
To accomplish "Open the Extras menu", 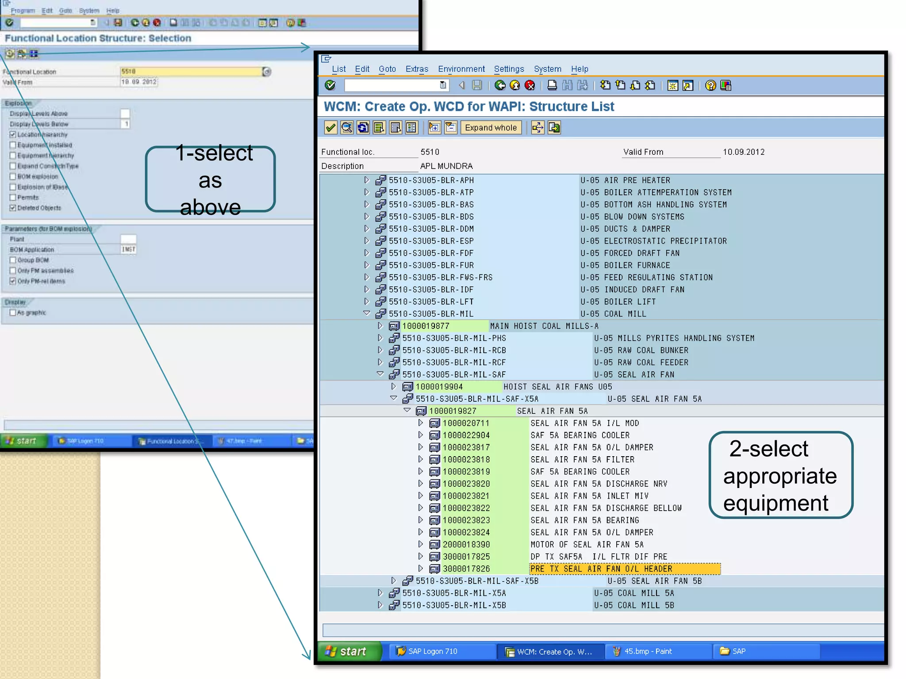I will [416, 69].
